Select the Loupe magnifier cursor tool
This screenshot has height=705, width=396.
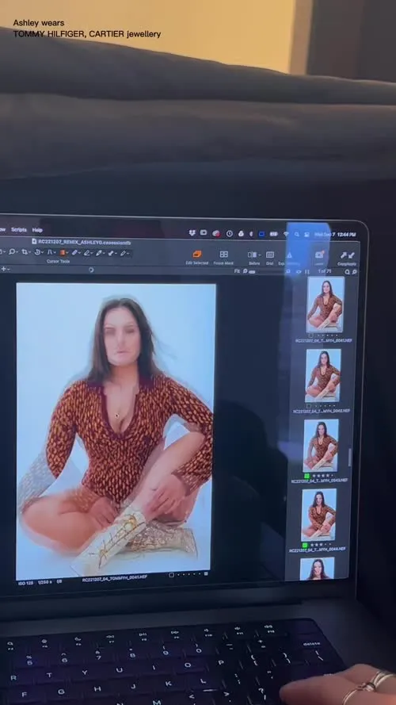tap(12, 253)
